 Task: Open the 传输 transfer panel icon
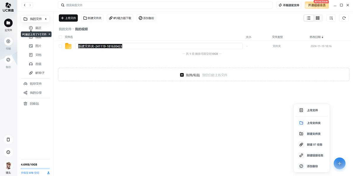click(8, 41)
